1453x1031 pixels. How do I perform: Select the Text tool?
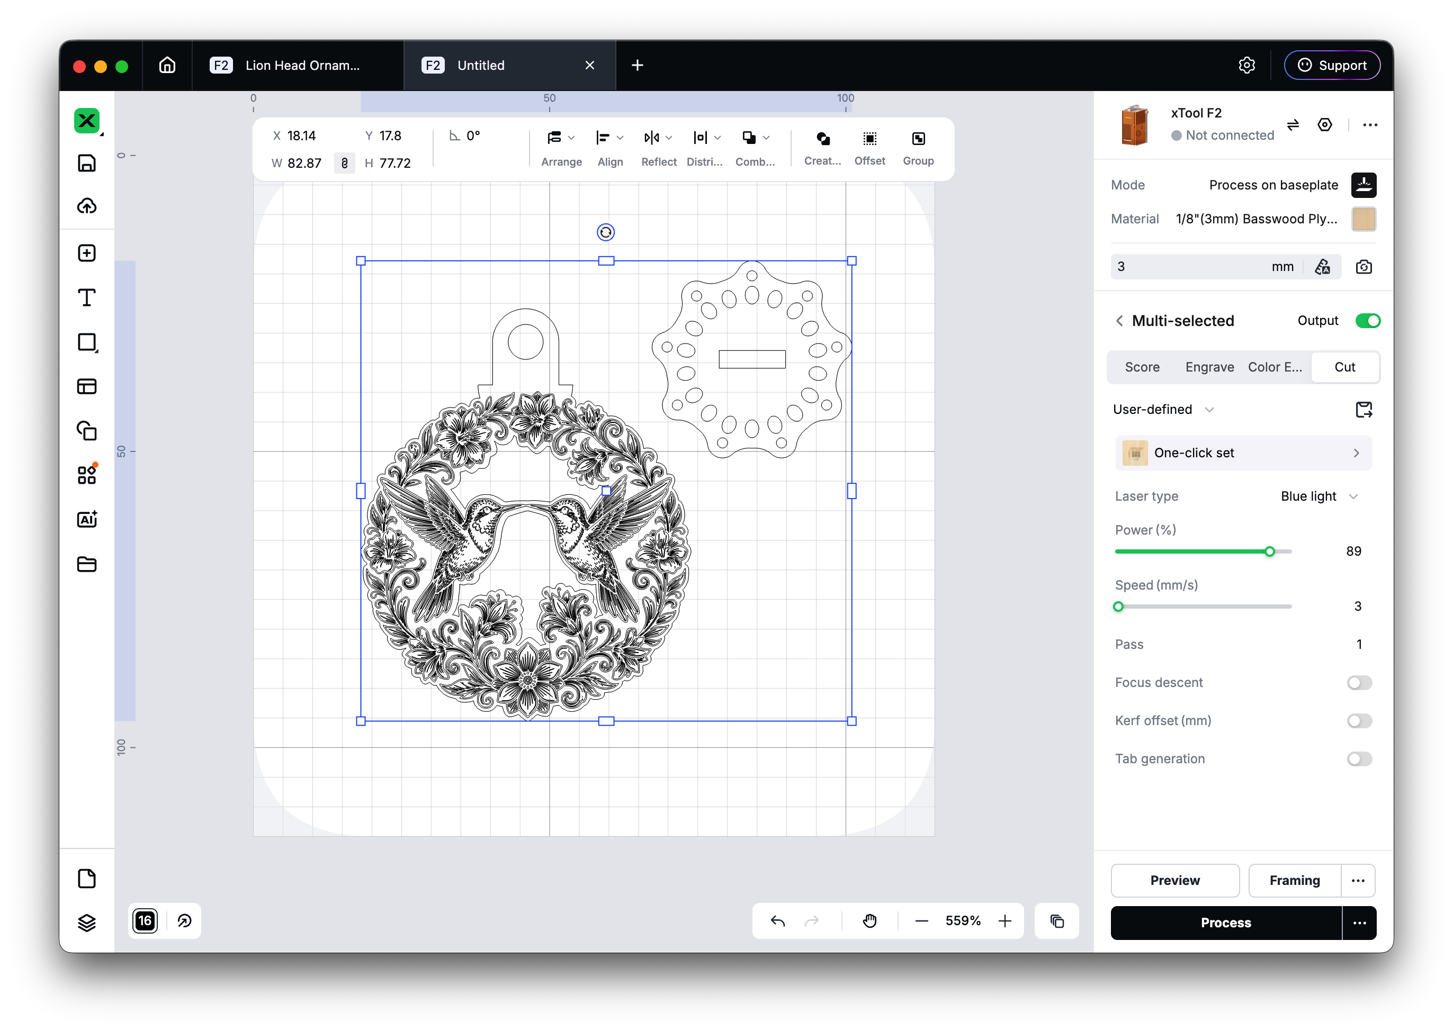[87, 298]
